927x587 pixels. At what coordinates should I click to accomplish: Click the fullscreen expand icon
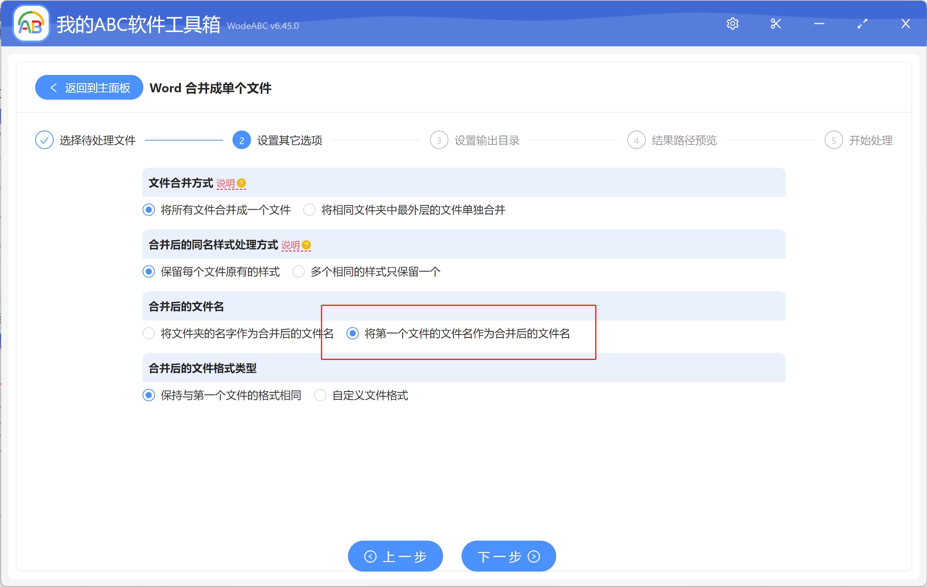point(862,24)
